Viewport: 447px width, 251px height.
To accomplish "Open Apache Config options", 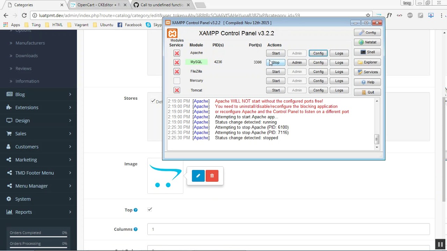I will point(318,53).
